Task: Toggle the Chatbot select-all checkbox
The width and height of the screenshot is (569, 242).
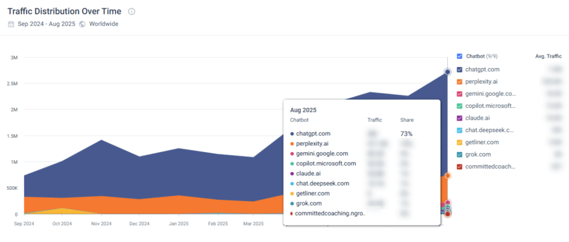Action: click(459, 56)
